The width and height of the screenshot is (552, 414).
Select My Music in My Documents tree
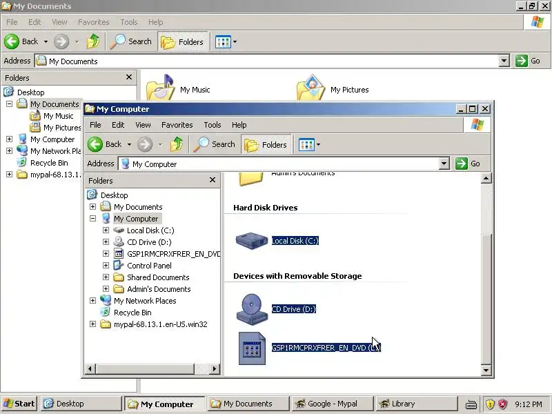(59, 116)
